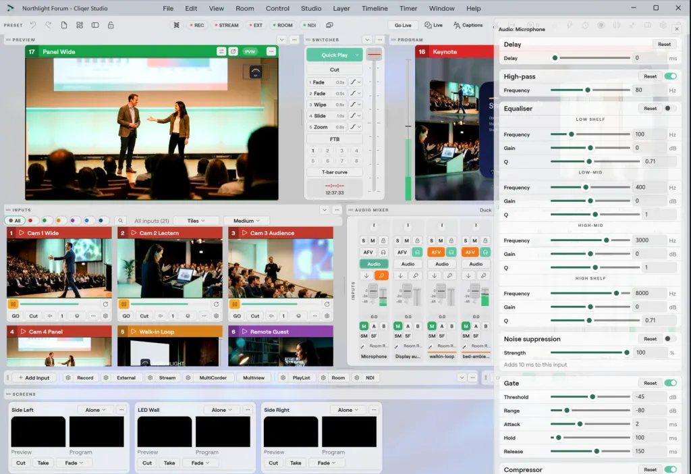Adjust the Gate Threshold slider
The width and height of the screenshot is (691, 474).
coord(590,397)
